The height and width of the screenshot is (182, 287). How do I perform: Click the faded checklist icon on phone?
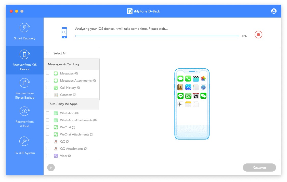(196, 104)
